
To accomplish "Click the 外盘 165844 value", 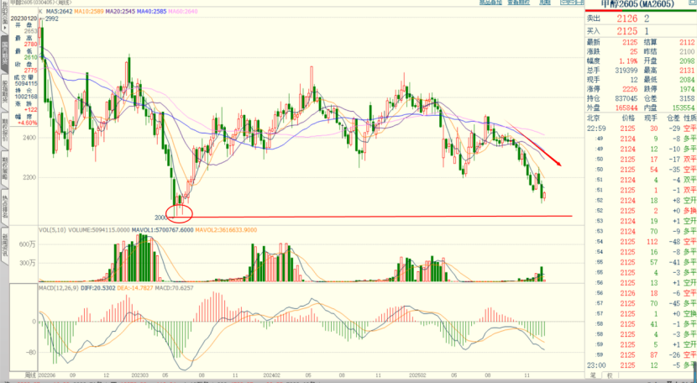I will click(x=626, y=108).
